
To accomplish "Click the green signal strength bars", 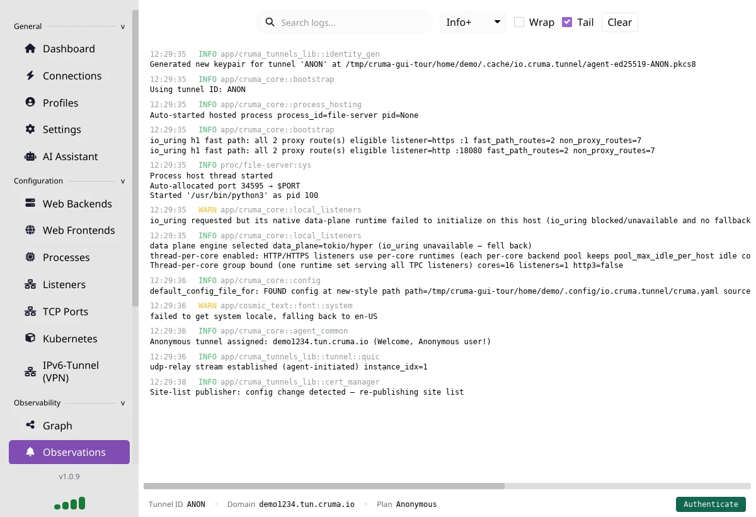I will [69, 503].
